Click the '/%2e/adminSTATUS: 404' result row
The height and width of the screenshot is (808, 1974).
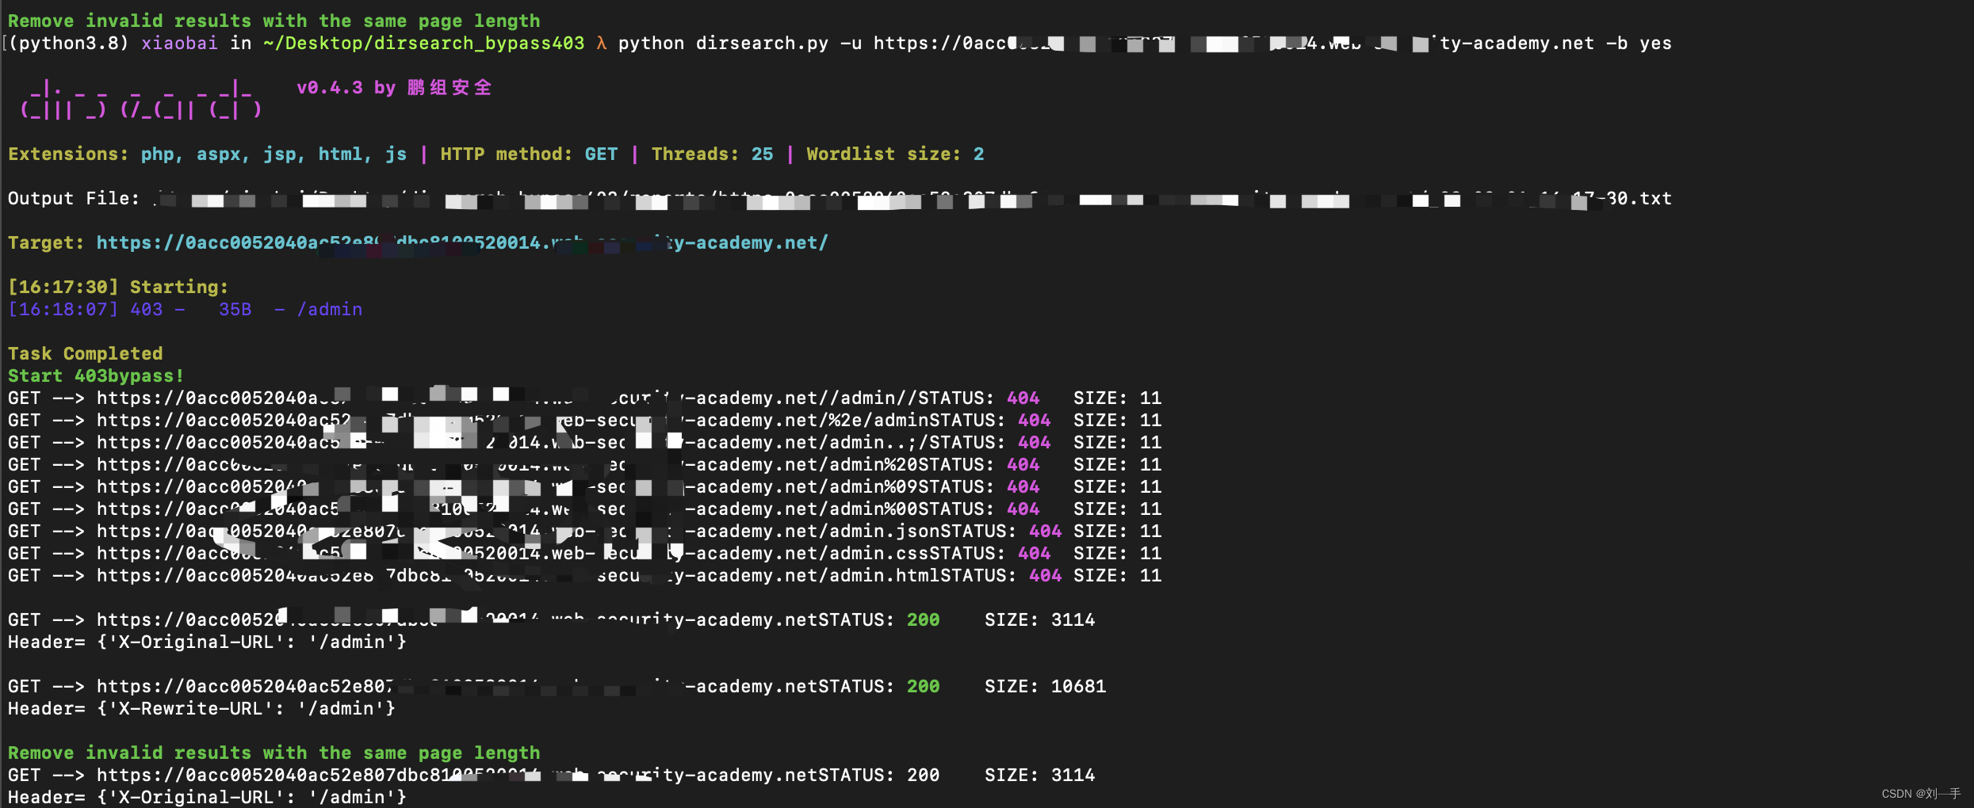click(x=584, y=421)
